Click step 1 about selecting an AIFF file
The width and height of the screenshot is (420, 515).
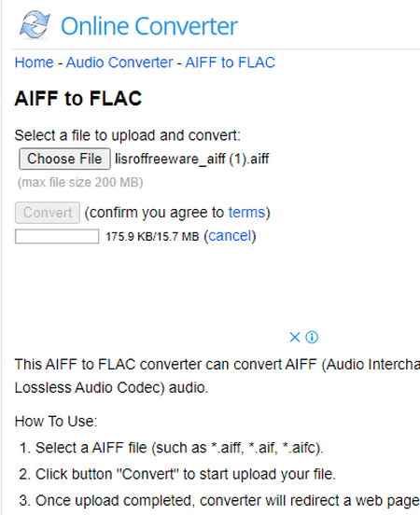171,448
